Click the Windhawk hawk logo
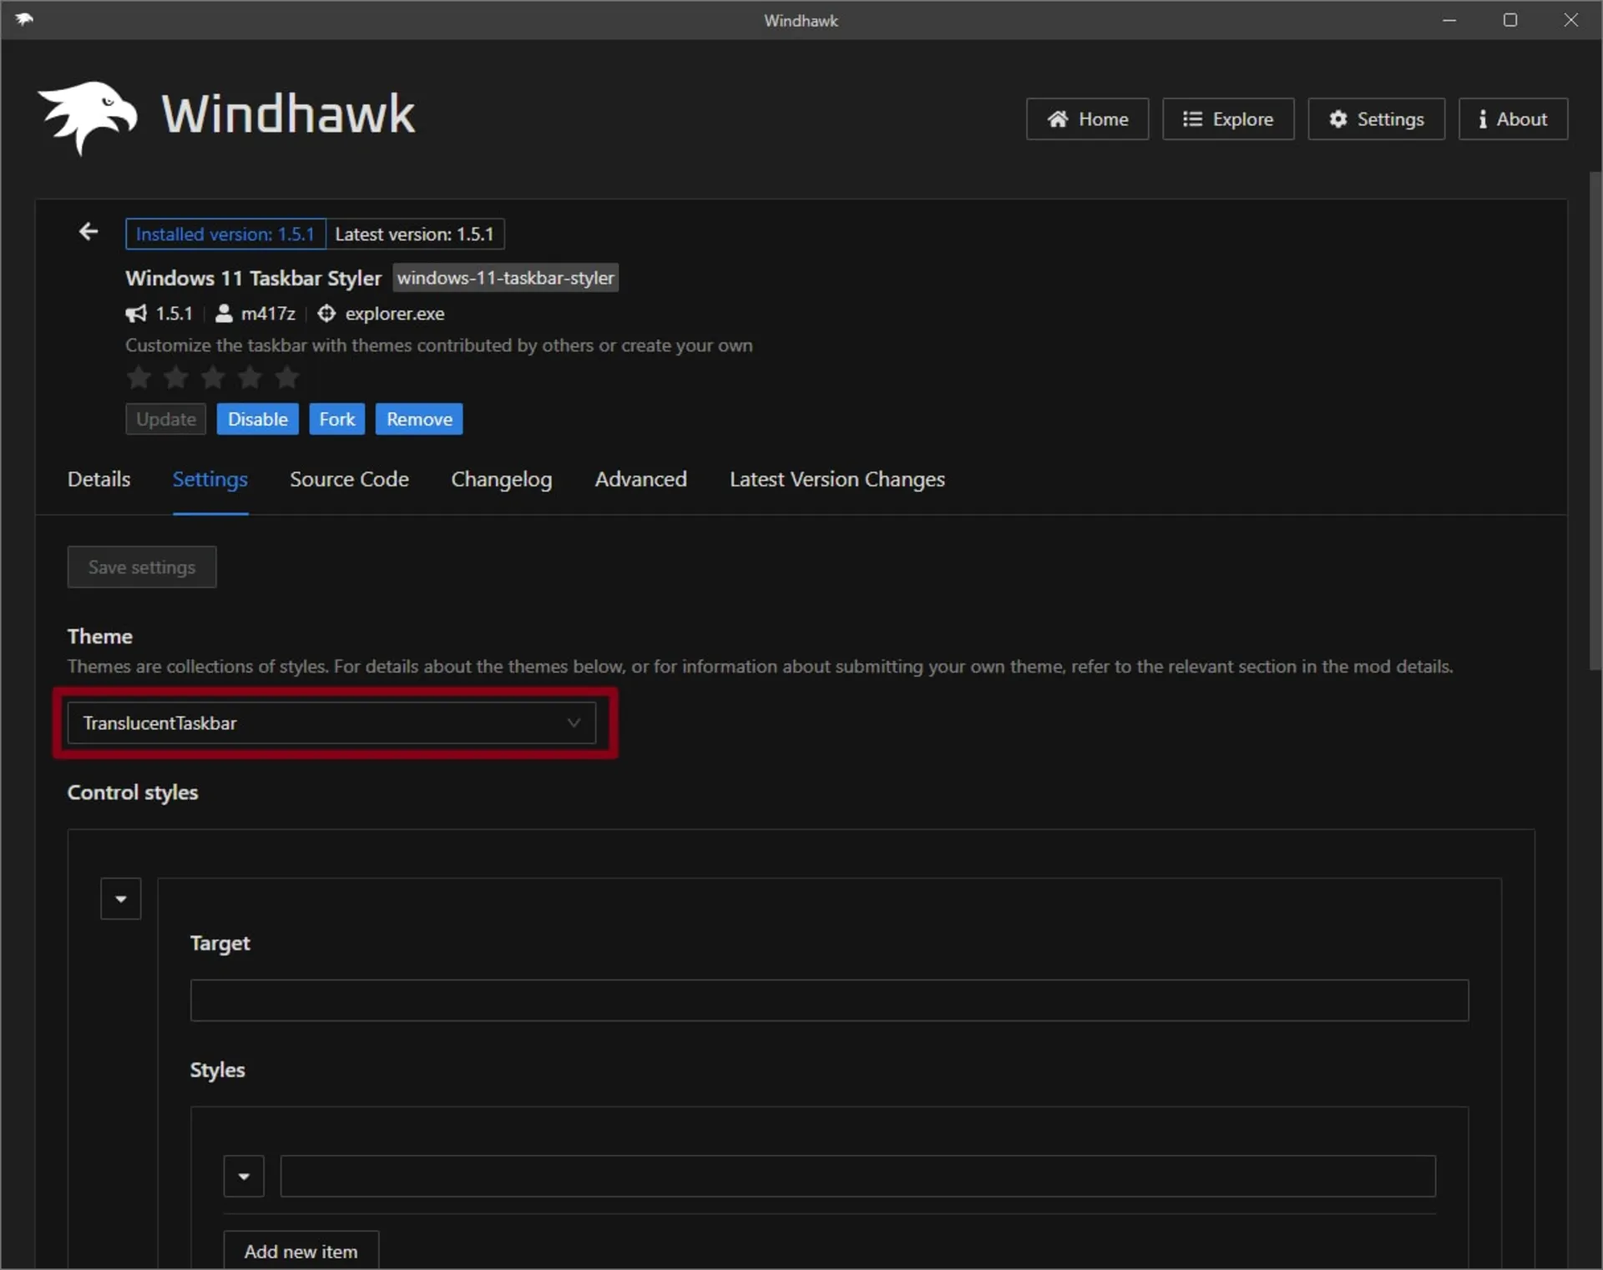The width and height of the screenshot is (1603, 1270). coord(87,117)
